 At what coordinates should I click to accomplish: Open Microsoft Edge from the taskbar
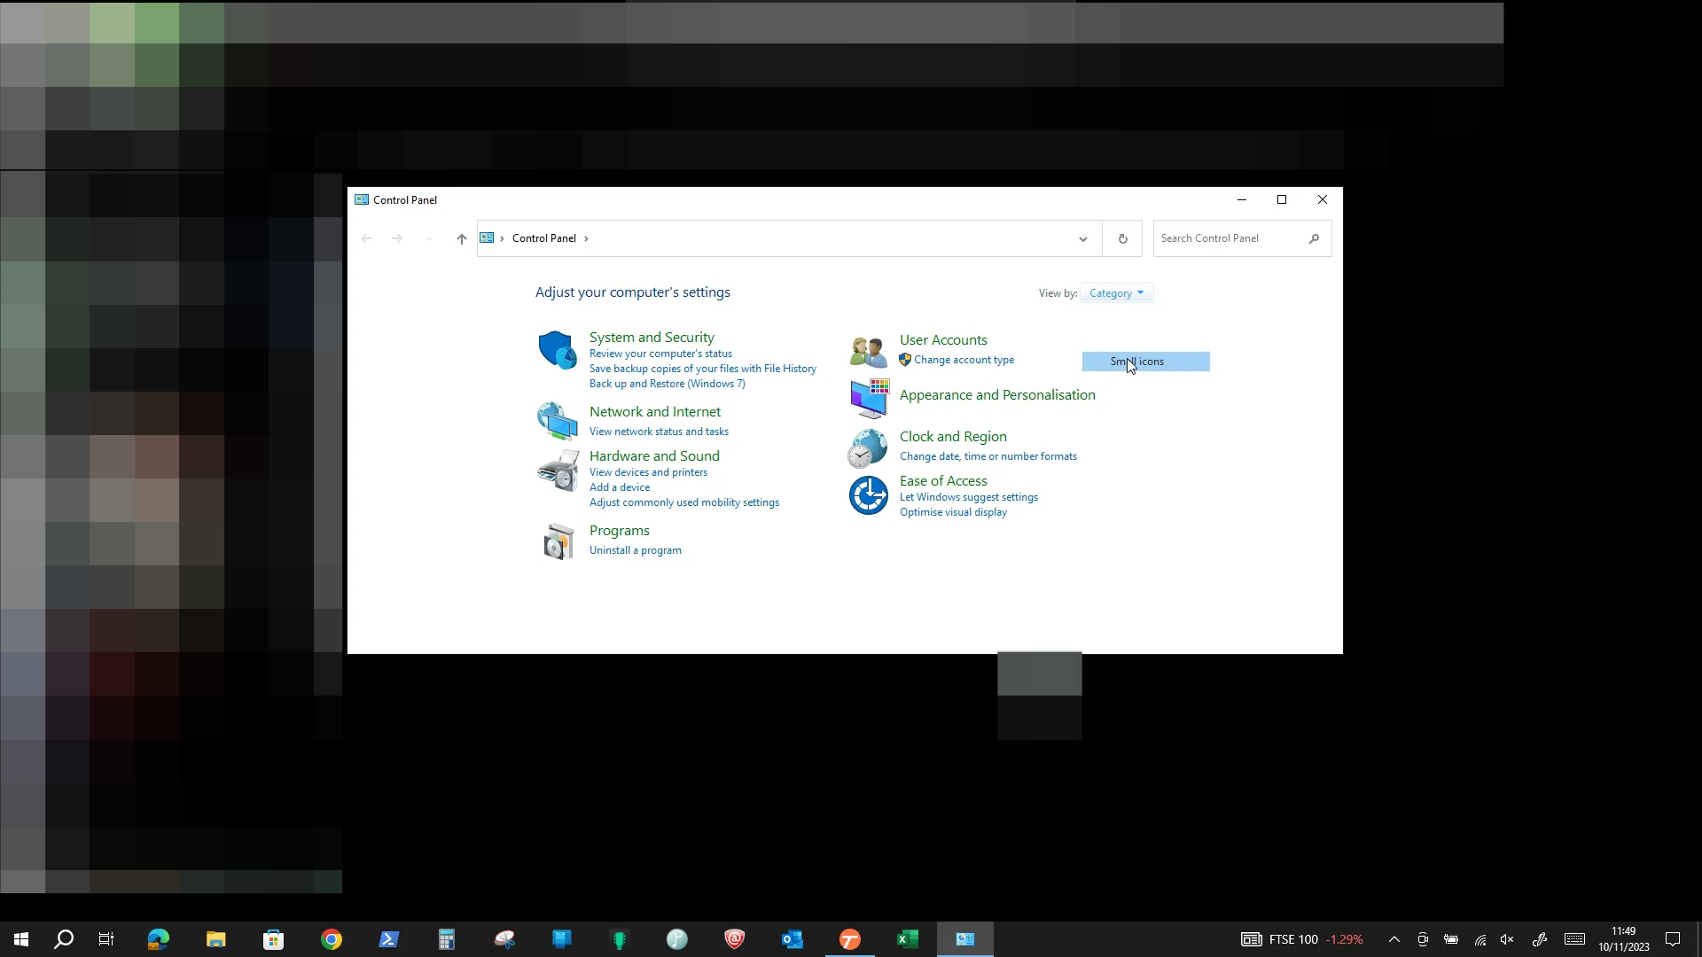159,939
